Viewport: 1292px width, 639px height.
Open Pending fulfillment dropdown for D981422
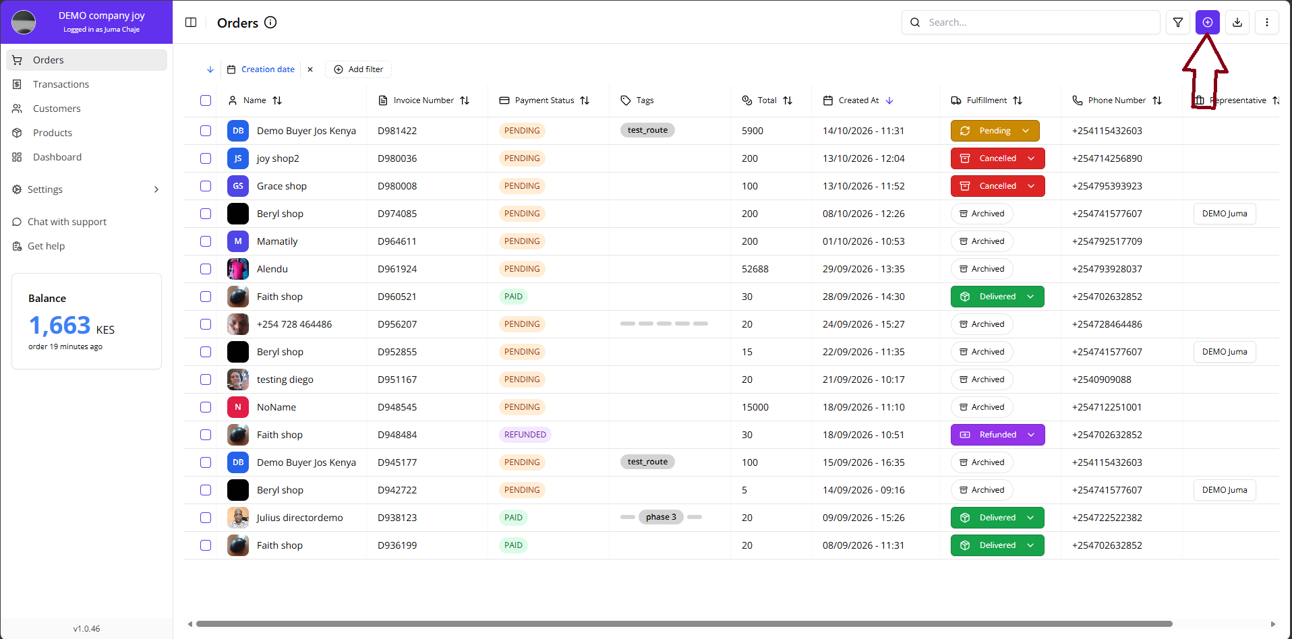995,131
